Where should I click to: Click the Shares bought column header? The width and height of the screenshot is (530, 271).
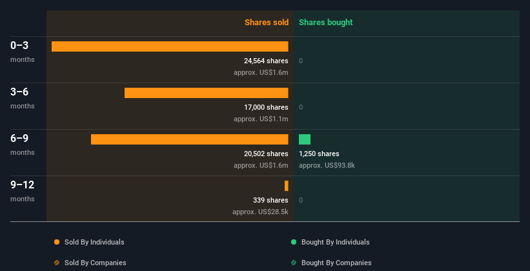(x=326, y=23)
